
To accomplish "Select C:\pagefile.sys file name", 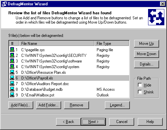I will [33, 50].
